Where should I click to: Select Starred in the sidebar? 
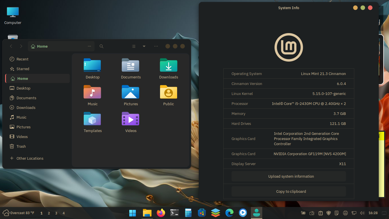[x=38, y=69]
